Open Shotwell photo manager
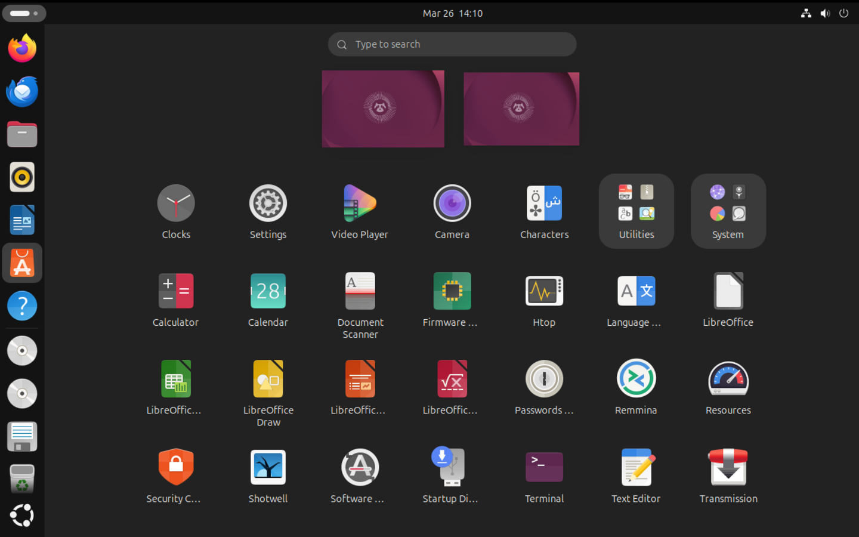The image size is (859, 537). click(268, 467)
